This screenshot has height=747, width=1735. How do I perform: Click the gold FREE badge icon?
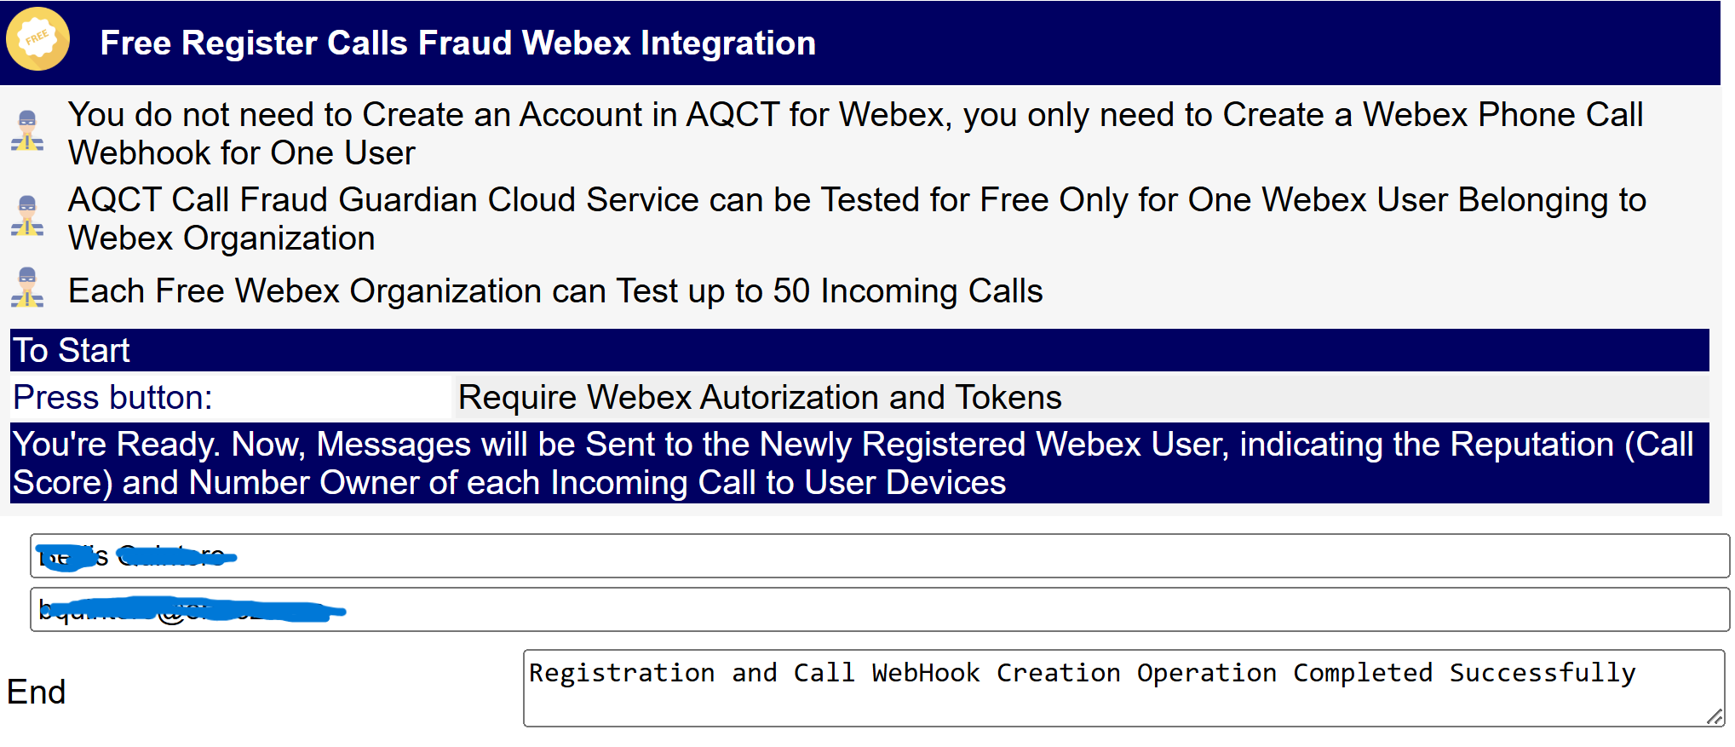(37, 39)
